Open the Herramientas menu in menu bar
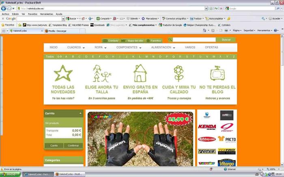The height and width of the screenshot is (177, 284). [47, 14]
